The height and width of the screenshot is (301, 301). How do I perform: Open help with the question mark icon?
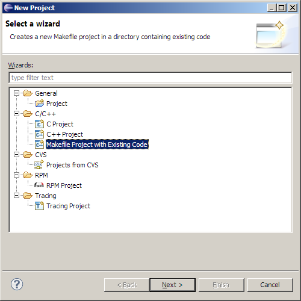17,284
